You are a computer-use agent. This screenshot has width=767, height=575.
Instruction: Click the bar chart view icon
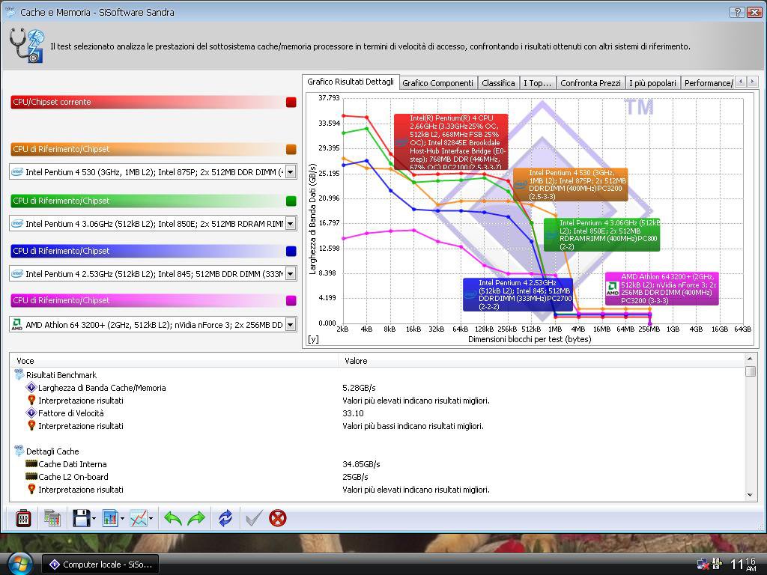(x=110, y=517)
